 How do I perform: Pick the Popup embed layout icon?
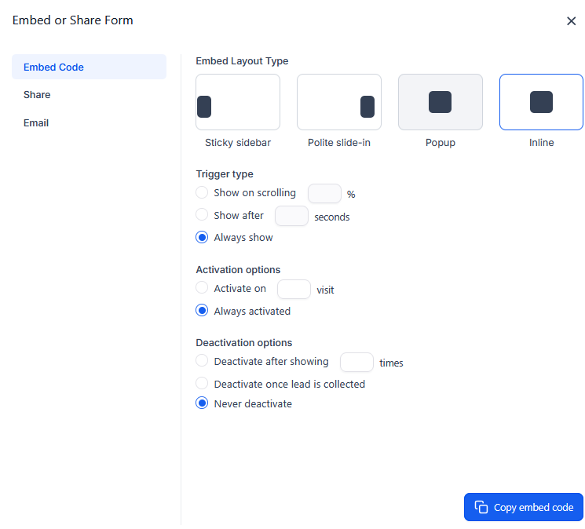pyautogui.click(x=440, y=102)
